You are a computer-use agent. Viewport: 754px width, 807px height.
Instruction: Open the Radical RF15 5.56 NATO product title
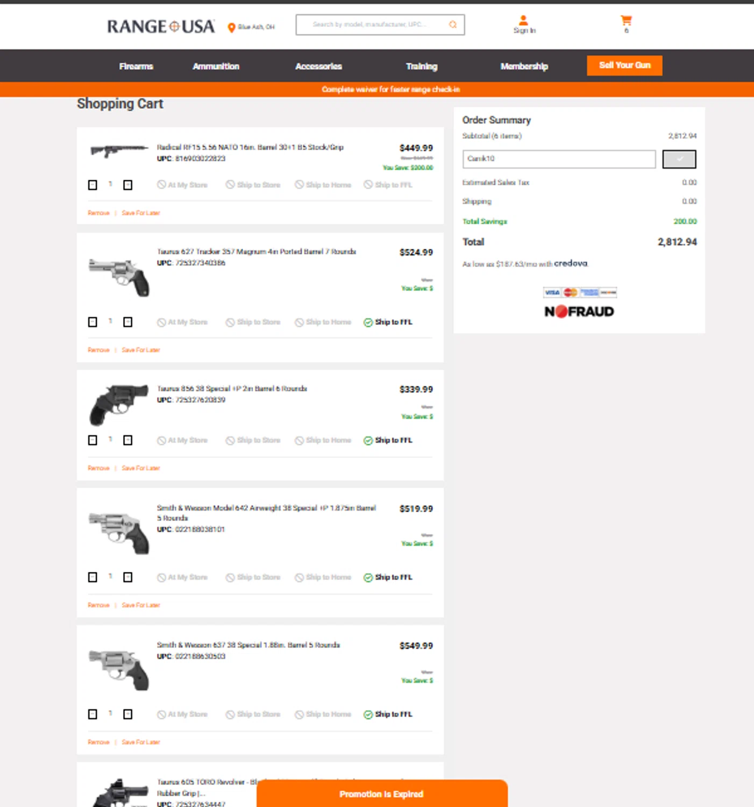pos(250,147)
